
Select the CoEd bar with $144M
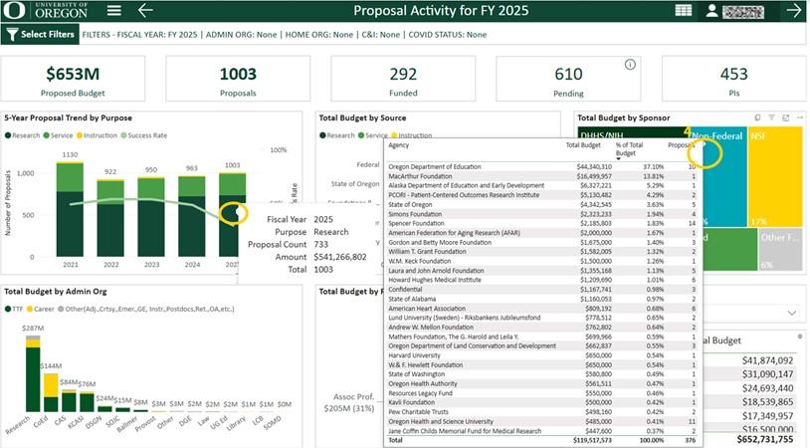point(51,392)
